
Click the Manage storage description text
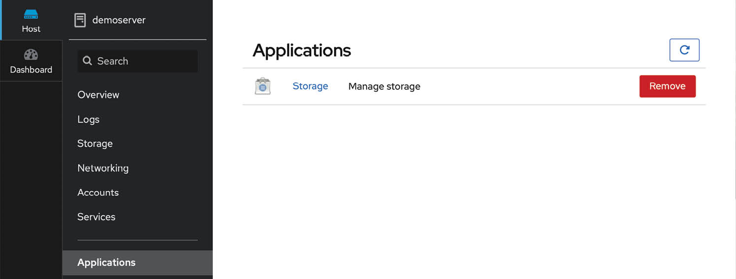coord(384,87)
